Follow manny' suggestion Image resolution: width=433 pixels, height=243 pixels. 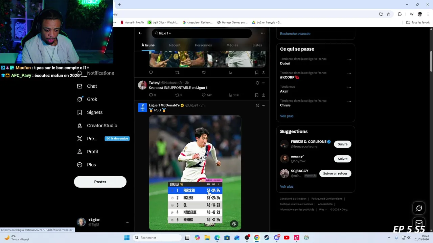click(342, 159)
